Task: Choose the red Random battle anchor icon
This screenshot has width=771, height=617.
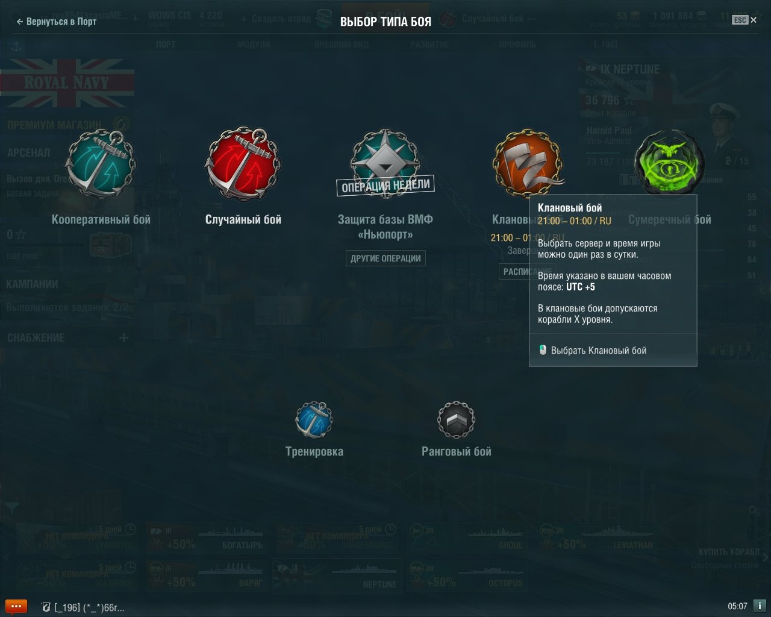Action: point(243,164)
